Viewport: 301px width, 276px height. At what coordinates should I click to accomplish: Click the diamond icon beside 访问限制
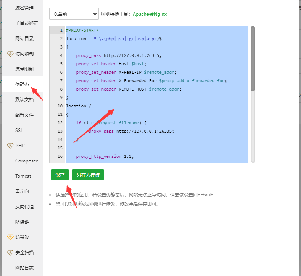(10, 54)
